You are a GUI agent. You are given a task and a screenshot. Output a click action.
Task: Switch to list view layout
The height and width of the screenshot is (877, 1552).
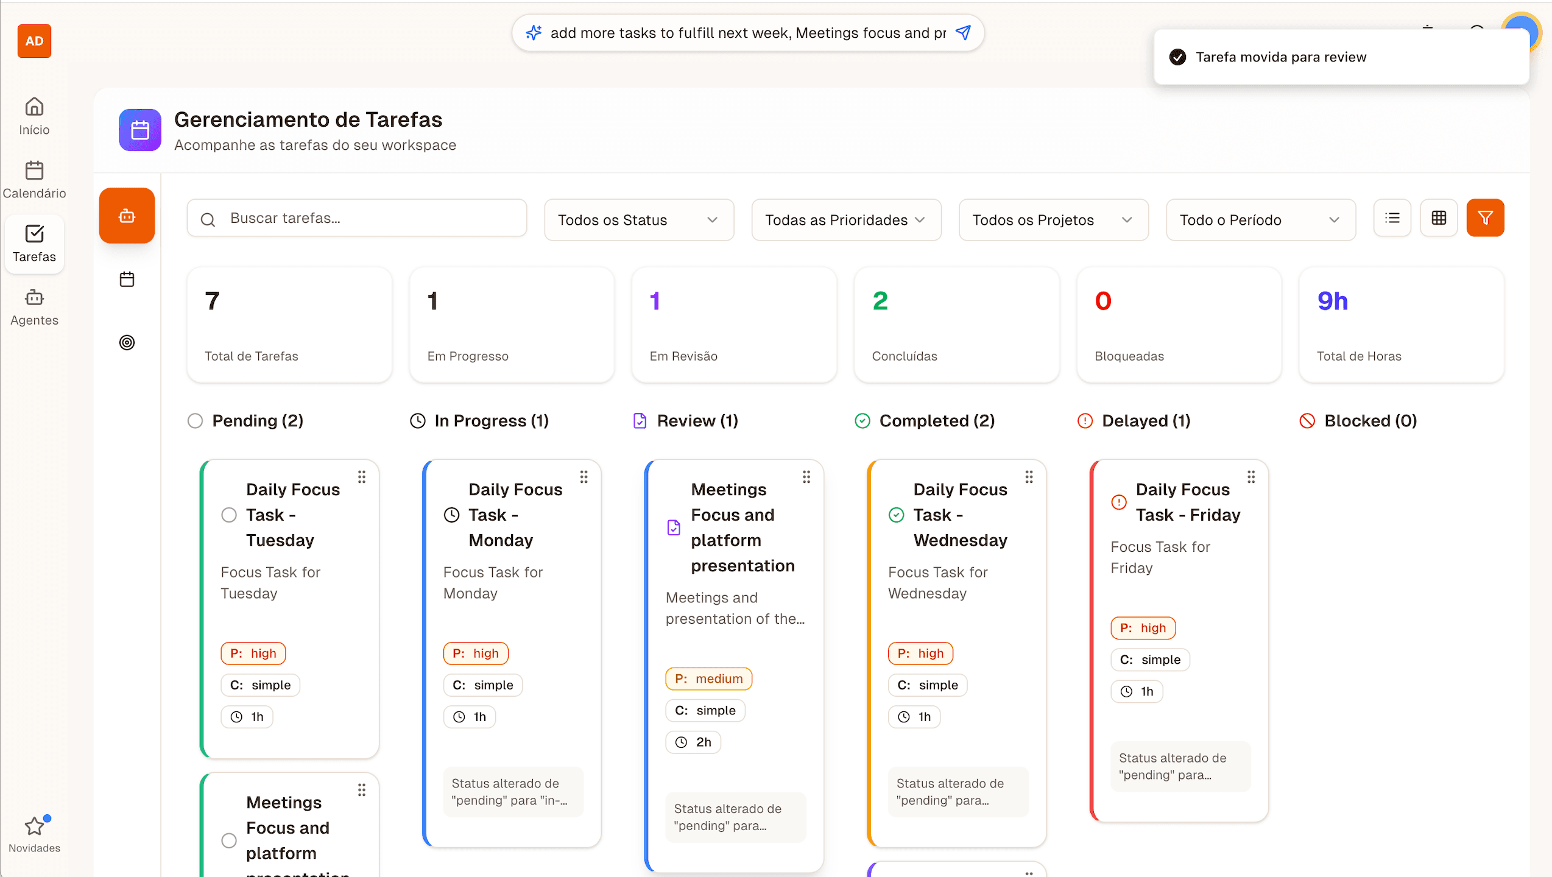1392,218
